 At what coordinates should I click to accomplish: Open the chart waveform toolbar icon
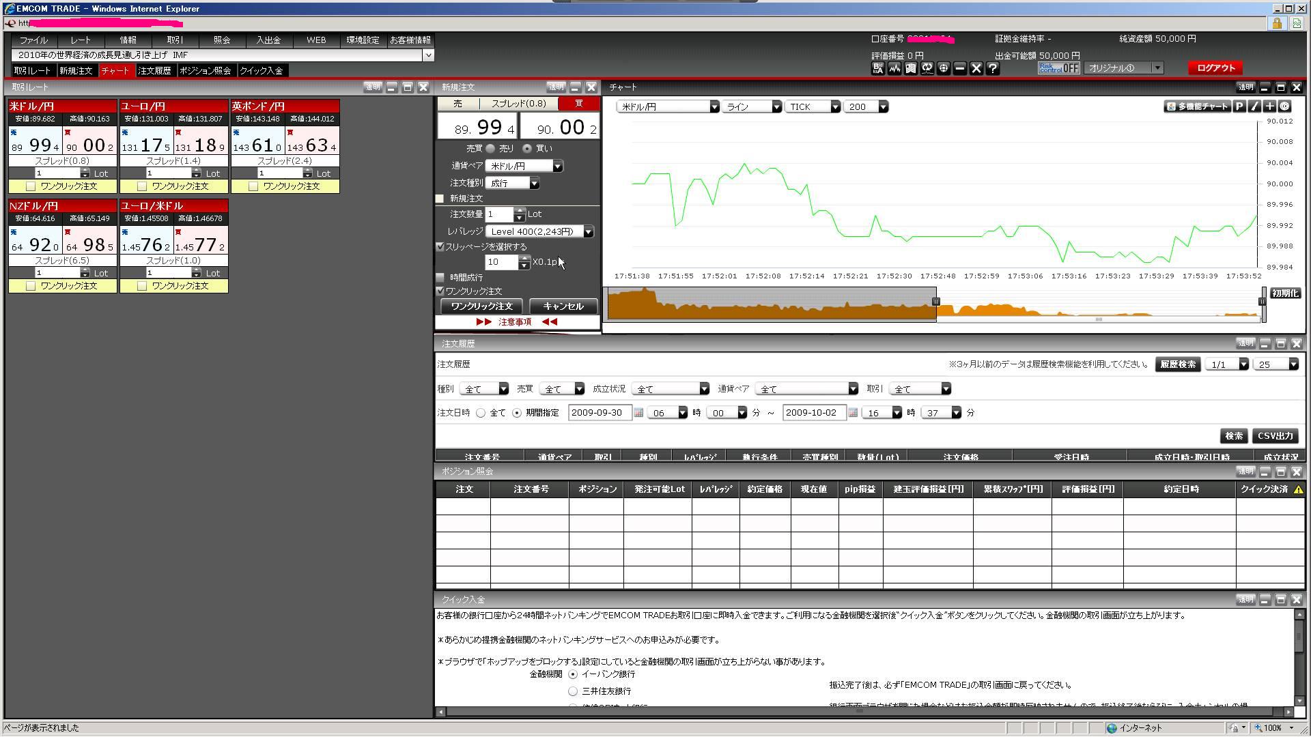[894, 68]
